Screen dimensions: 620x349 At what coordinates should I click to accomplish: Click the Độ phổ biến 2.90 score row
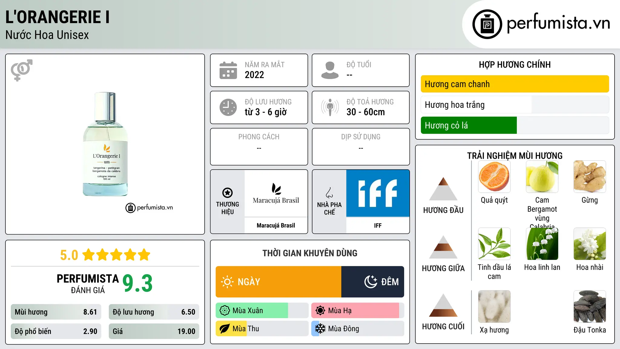pos(56,331)
